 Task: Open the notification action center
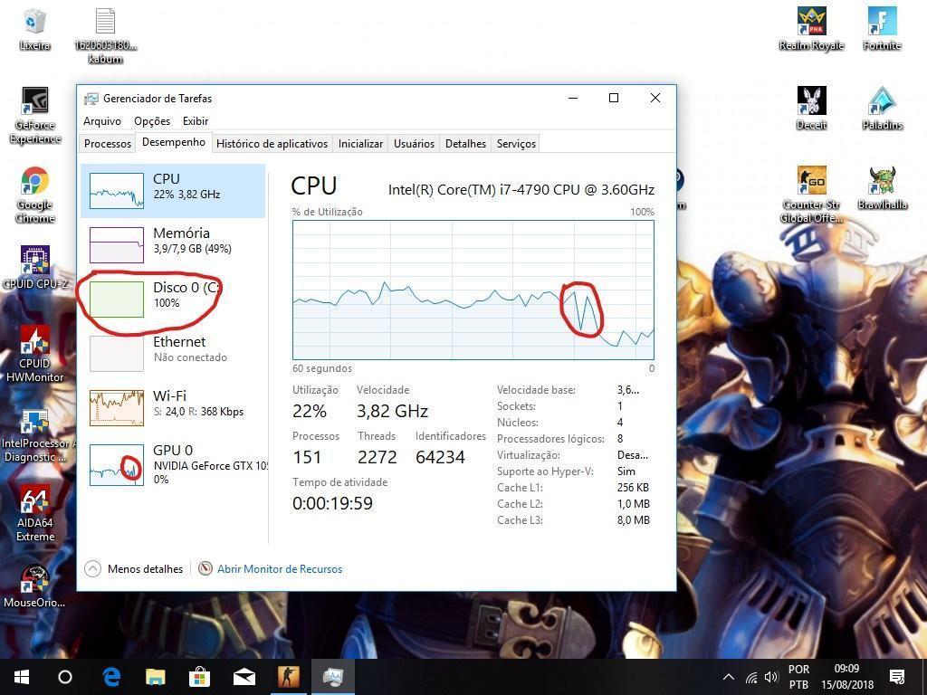coord(897,677)
